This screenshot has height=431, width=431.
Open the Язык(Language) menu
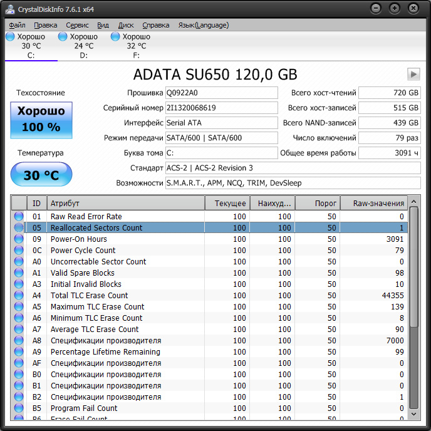click(x=204, y=25)
